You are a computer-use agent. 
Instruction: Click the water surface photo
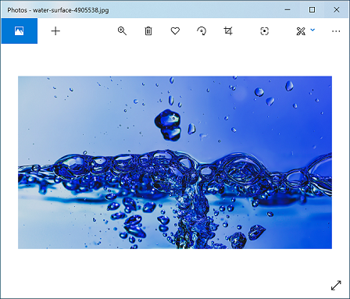click(175, 162)
